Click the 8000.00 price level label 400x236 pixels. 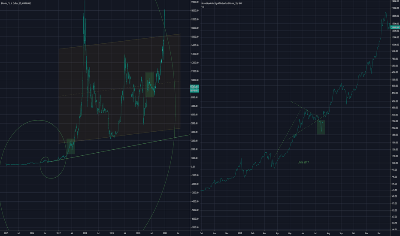tap(194, 97)
